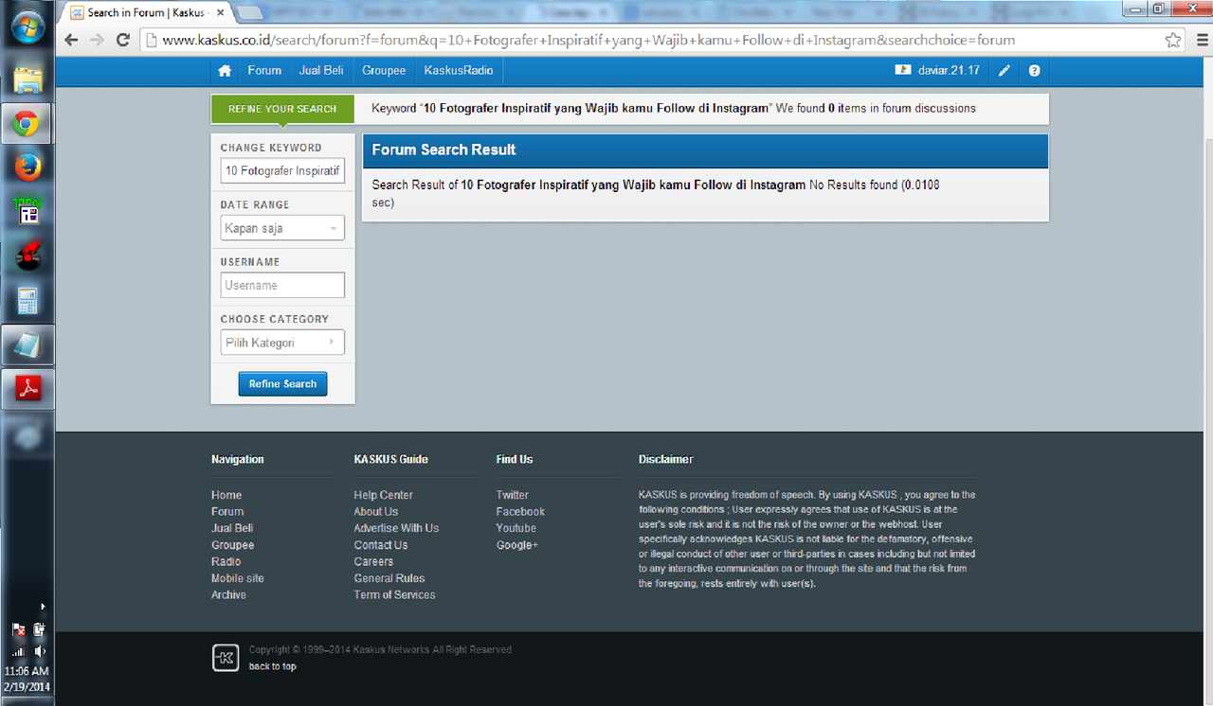
Task: Bookmark this page with the star icon
Action: click(1173, 40)
